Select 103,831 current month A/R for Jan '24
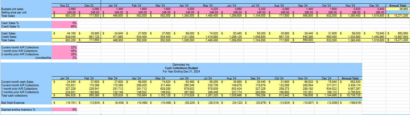 [x=71, y=85]
